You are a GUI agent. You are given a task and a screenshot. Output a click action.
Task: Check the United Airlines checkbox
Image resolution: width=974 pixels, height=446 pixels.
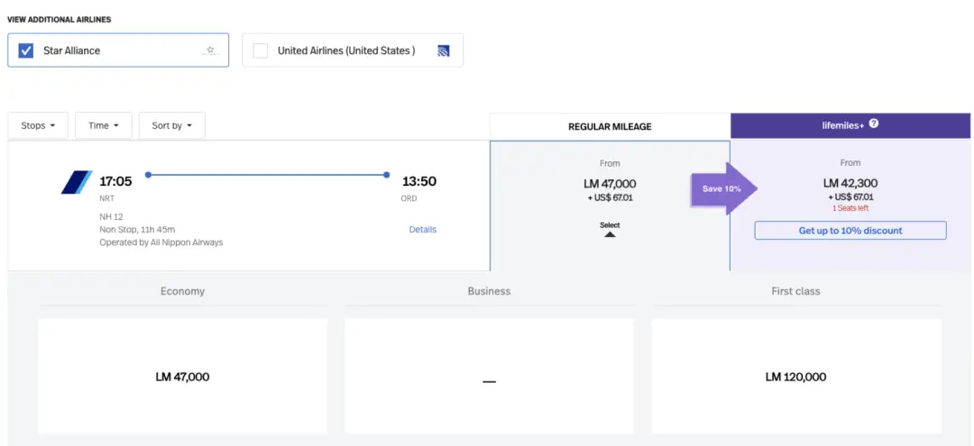pyautogui.click(x=261, y=50)
